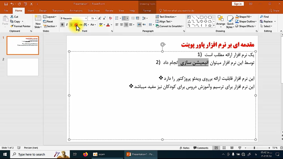Center the paragraph text
The width and height of the screenshot is (283, 159).
coord(121,25)
